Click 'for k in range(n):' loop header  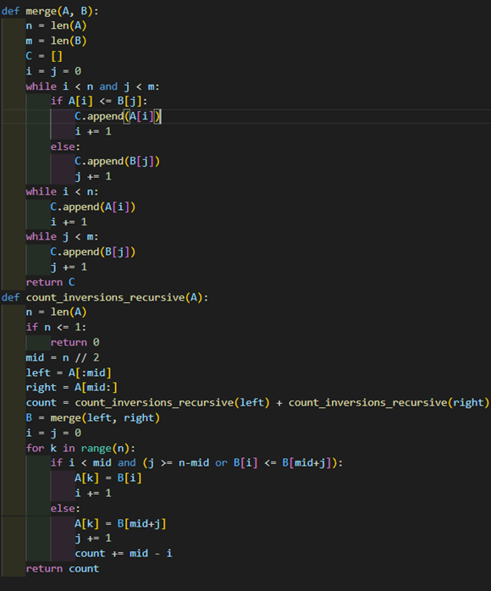(80, 448)
